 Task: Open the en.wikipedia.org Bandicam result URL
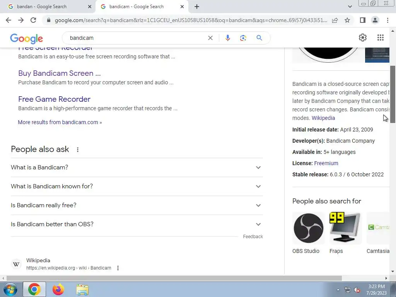(69, 268)
